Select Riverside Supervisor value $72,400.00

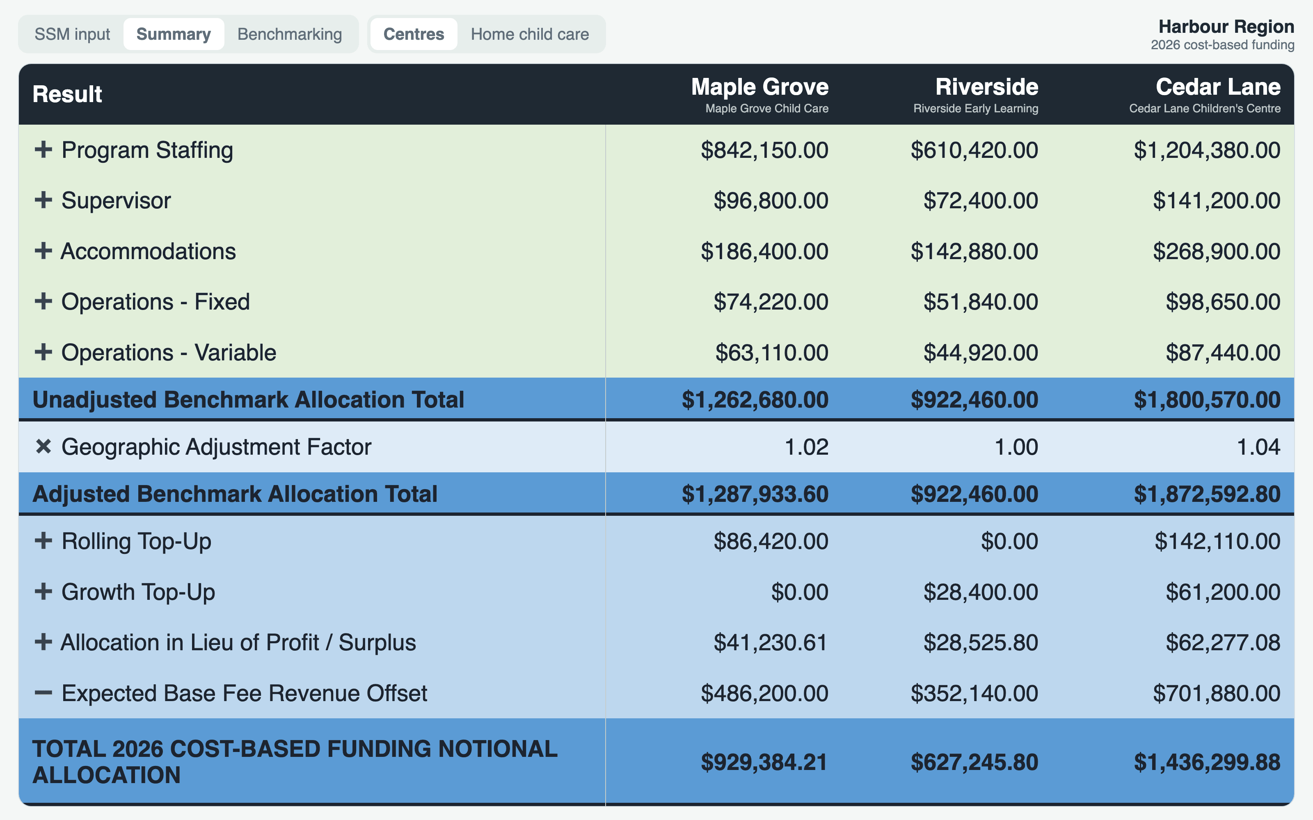981,200
